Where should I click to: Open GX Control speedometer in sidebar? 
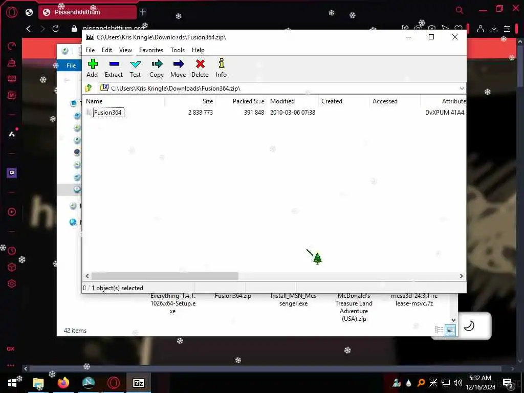12,46
